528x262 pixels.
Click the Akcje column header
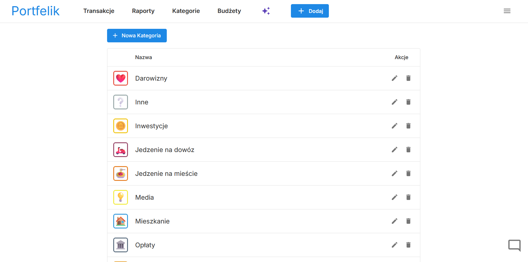click(401, 57)
